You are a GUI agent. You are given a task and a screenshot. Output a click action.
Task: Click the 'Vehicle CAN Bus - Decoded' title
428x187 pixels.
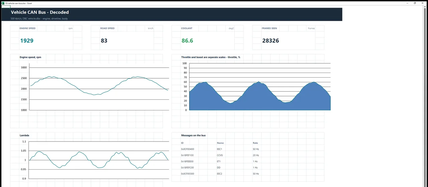point(40,12)
